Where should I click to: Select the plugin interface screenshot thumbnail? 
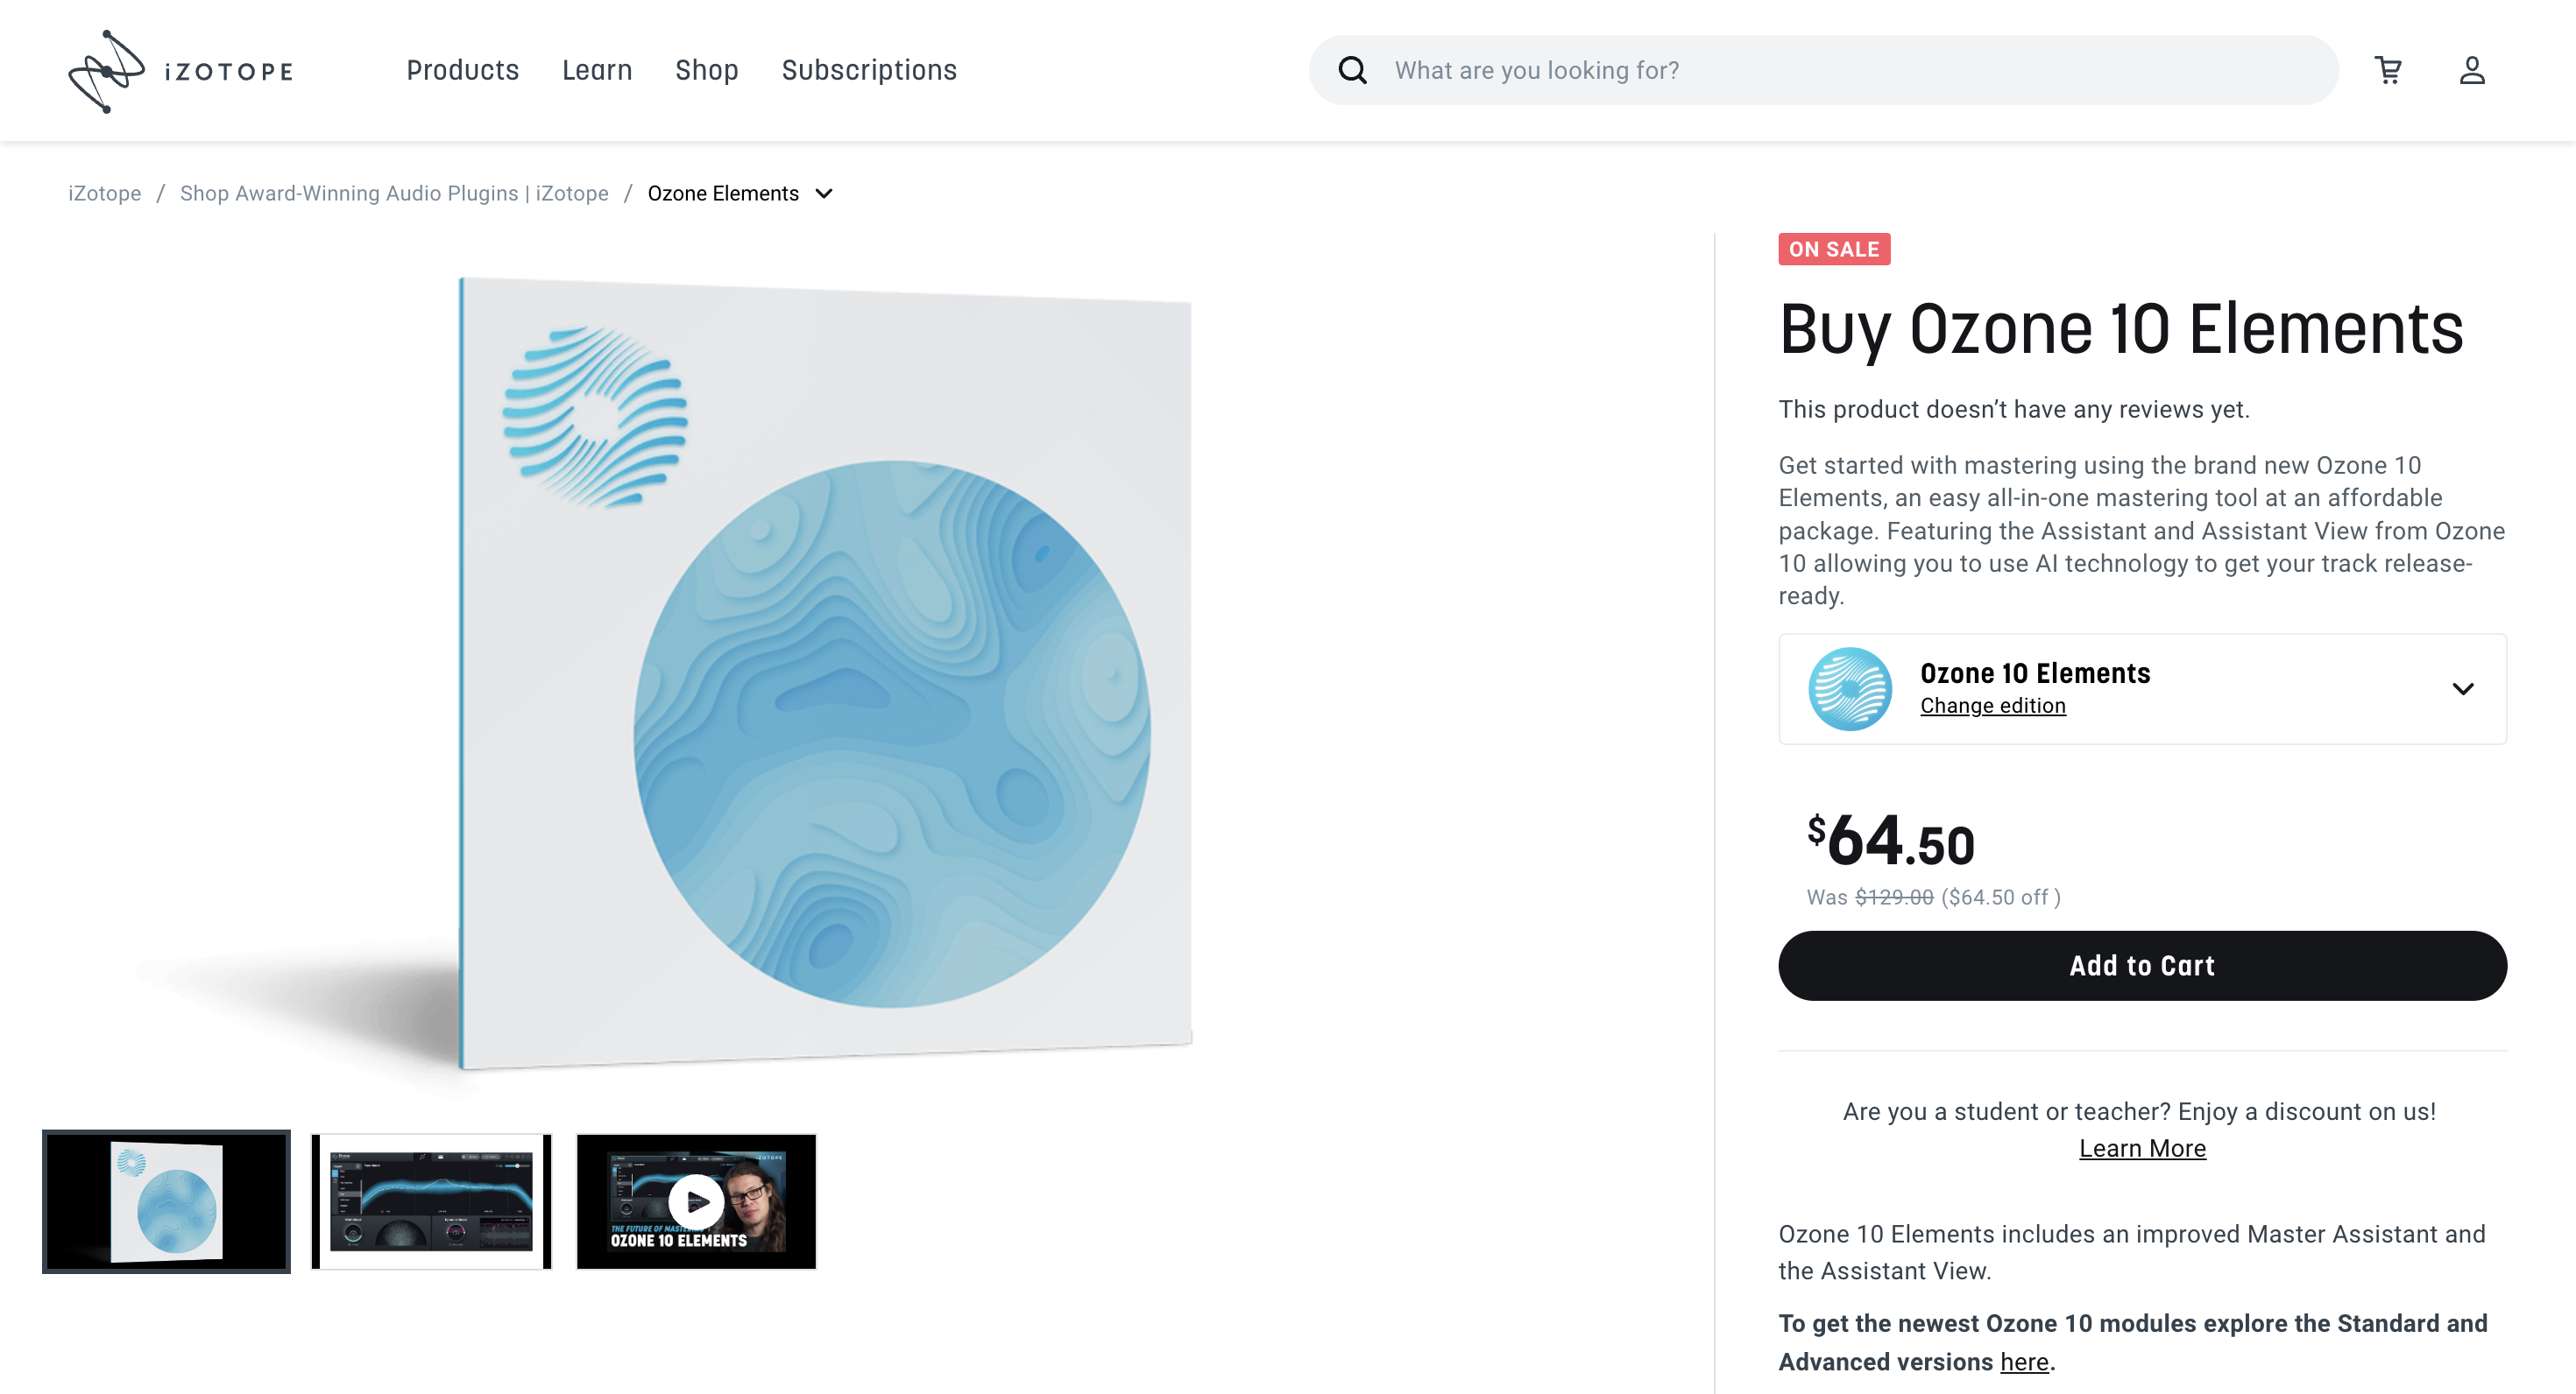tap(431, 1202)
